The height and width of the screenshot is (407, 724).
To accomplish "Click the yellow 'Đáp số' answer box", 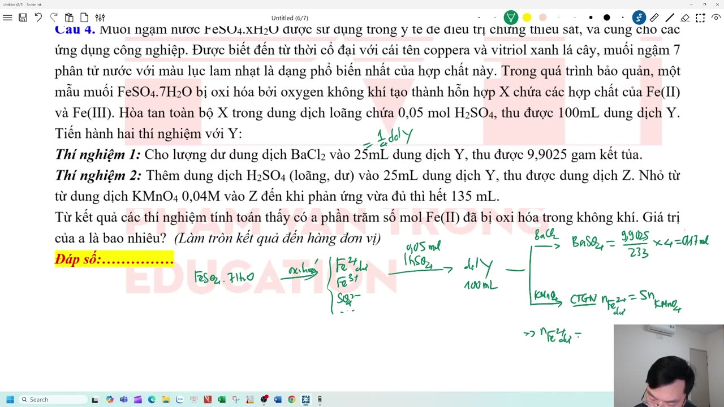I will click(114, 259).
